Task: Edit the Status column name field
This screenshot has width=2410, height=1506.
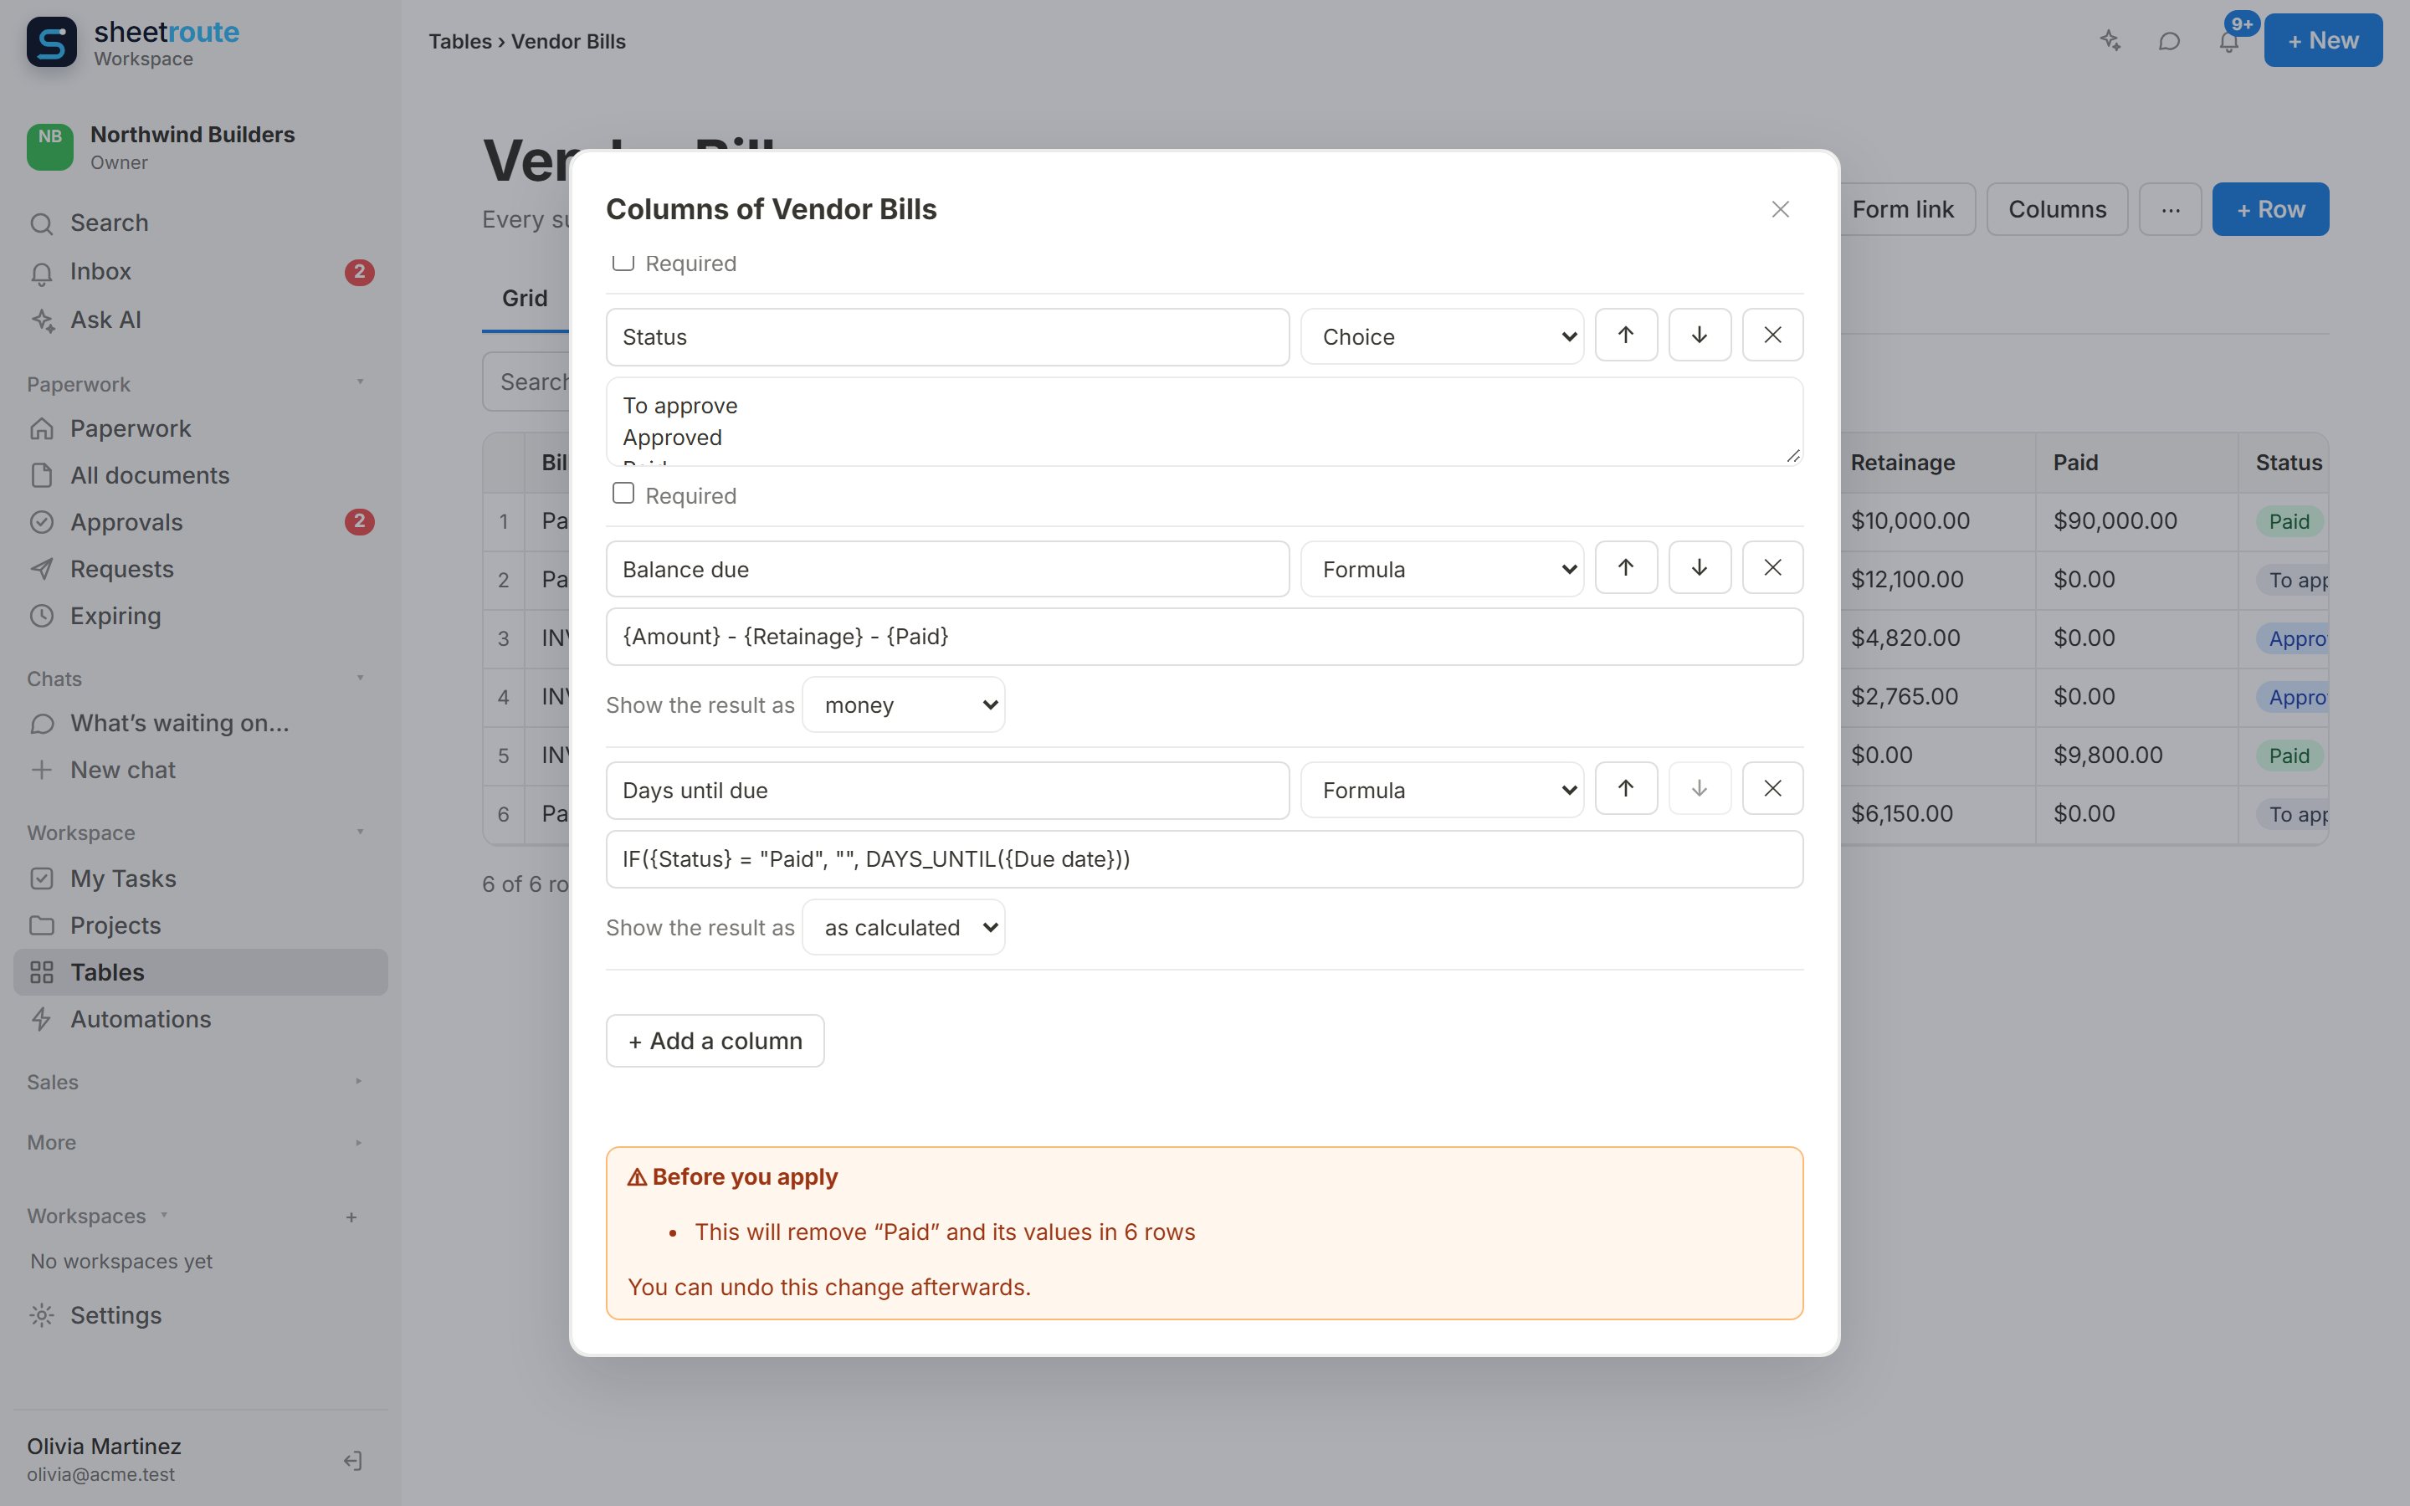Action: tap(947, 336)
